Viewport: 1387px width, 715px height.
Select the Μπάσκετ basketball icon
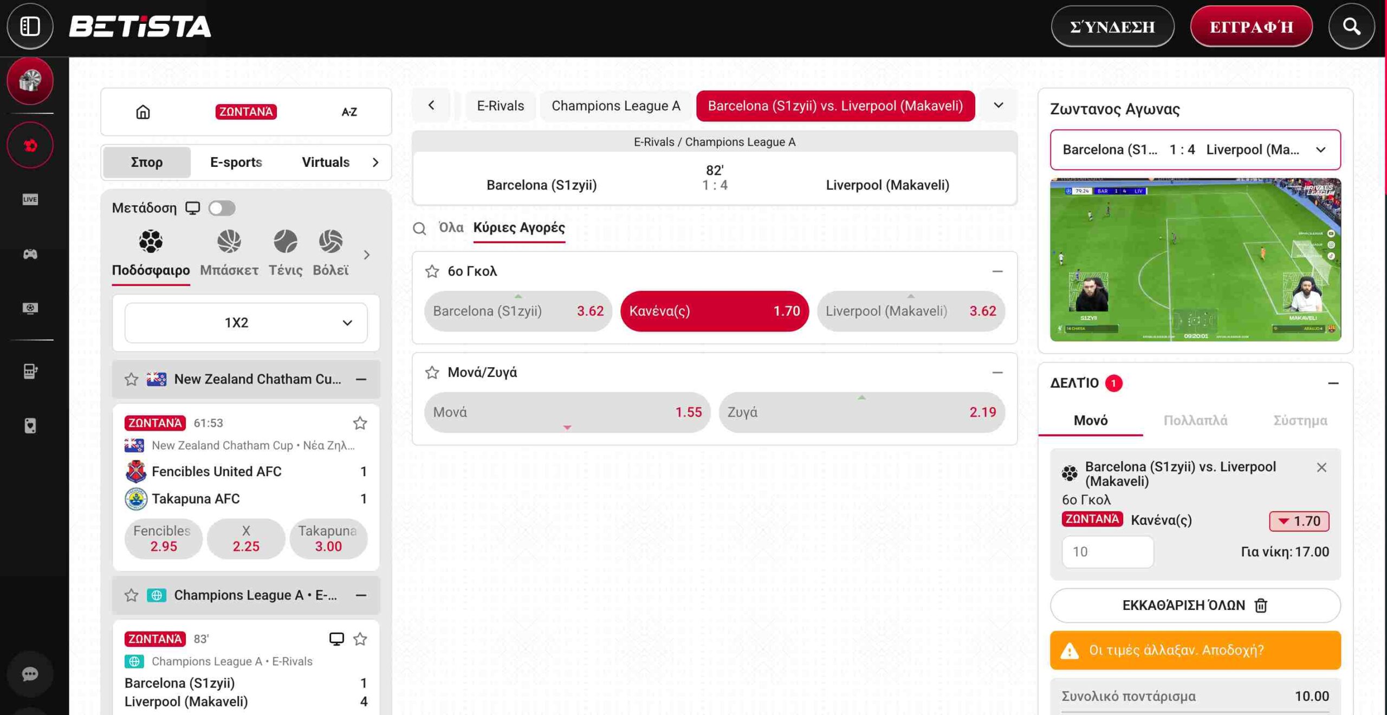tap(229, 241)
